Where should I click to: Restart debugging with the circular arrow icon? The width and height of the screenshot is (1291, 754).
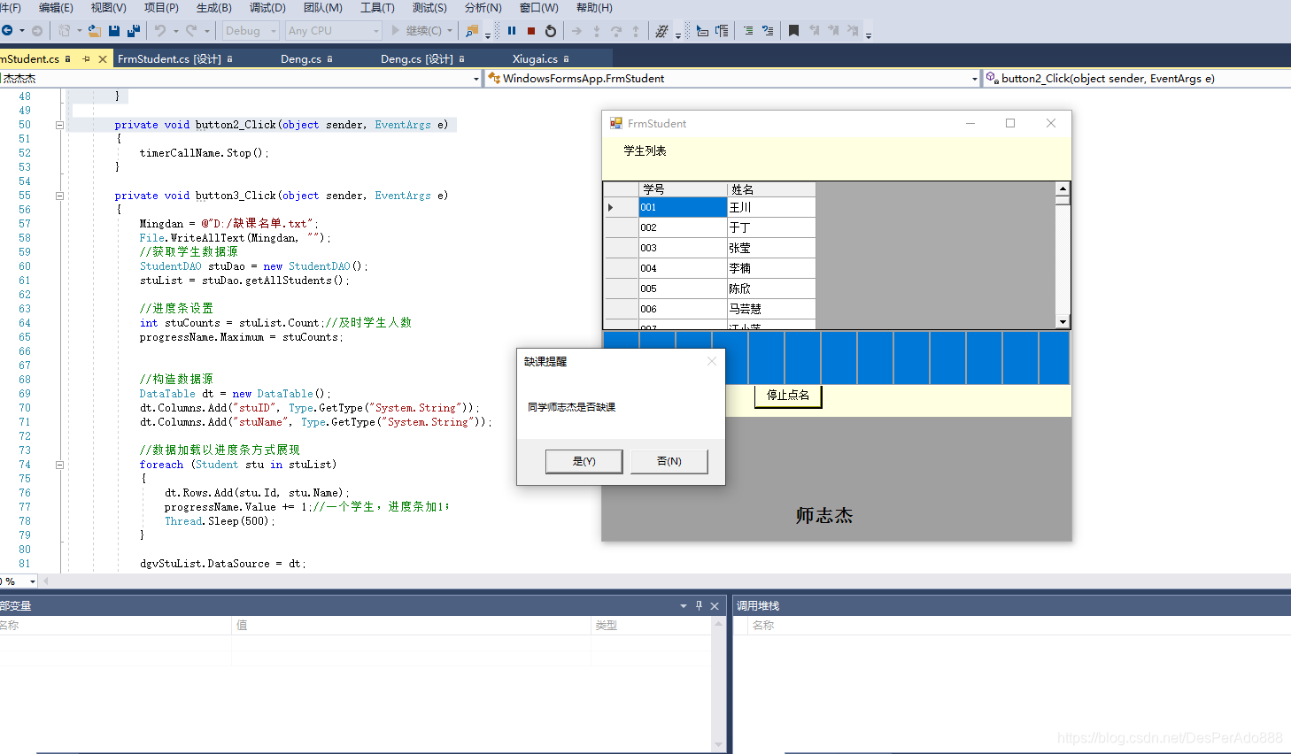[x=551, y=31]
